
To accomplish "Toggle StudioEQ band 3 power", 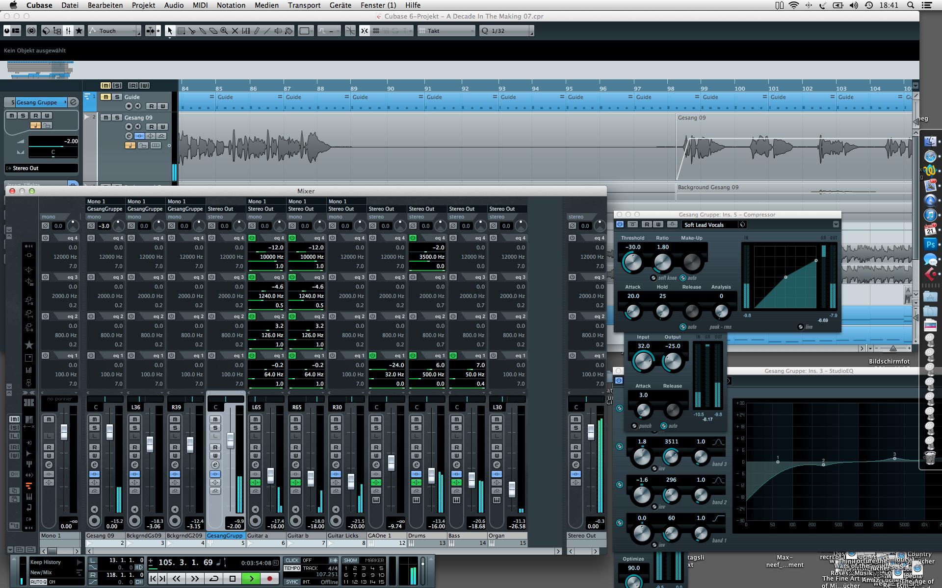I will click(x=620, y=446).
